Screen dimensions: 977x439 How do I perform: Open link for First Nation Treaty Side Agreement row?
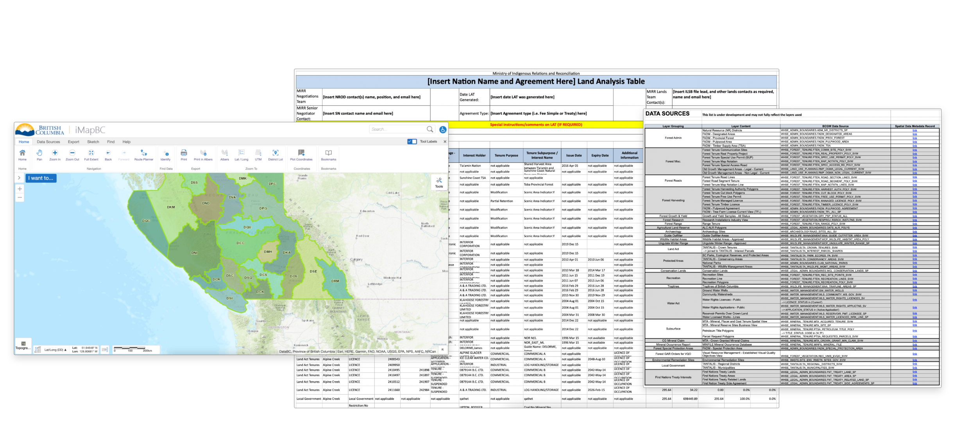click(x=914, y=383)
